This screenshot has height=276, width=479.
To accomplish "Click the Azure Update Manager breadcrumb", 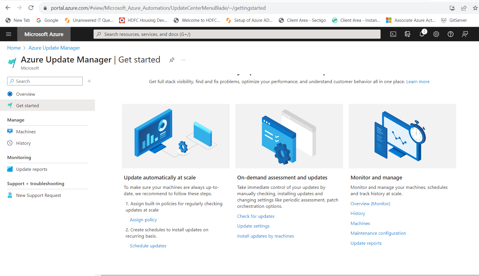I will (54, 48).
